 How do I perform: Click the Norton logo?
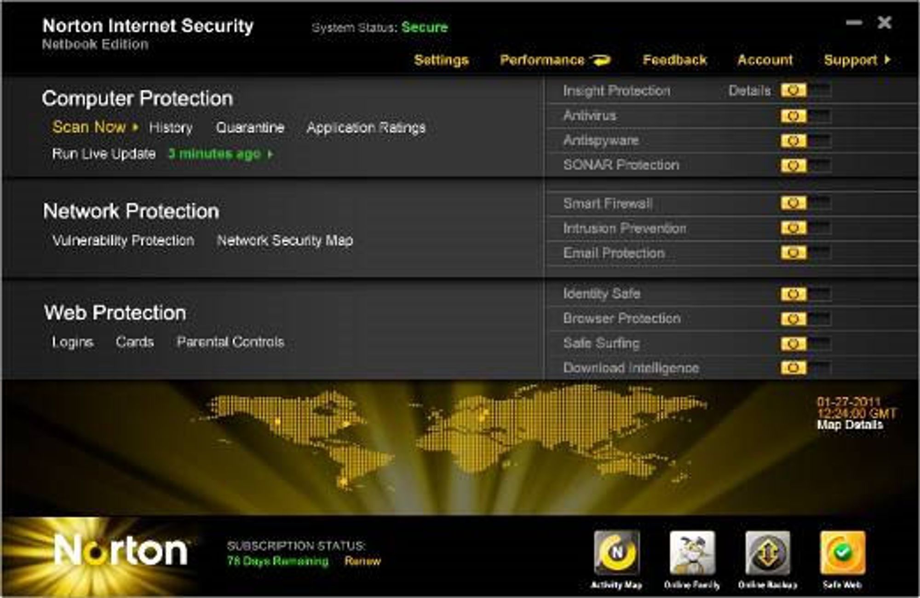121,551
